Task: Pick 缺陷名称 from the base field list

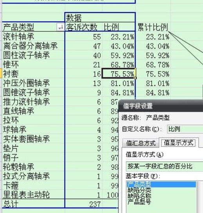Action: pyautogui.click(x=139, y=196)
